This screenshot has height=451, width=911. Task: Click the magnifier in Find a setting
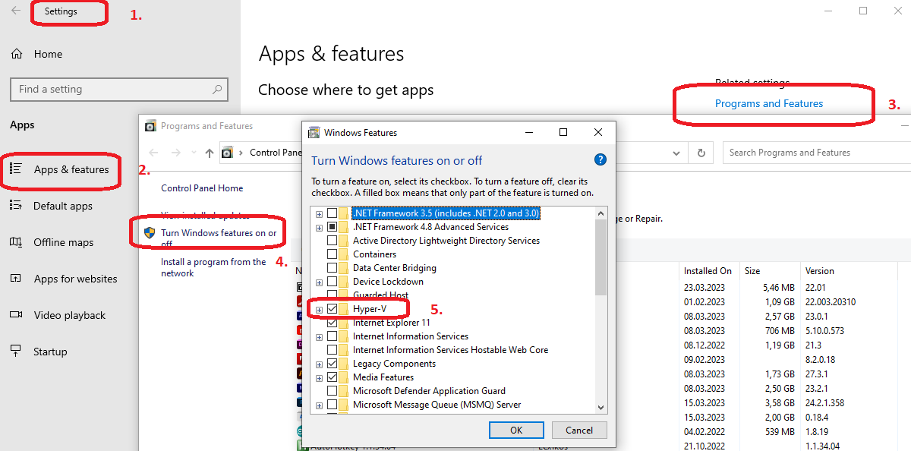[217, 89]
